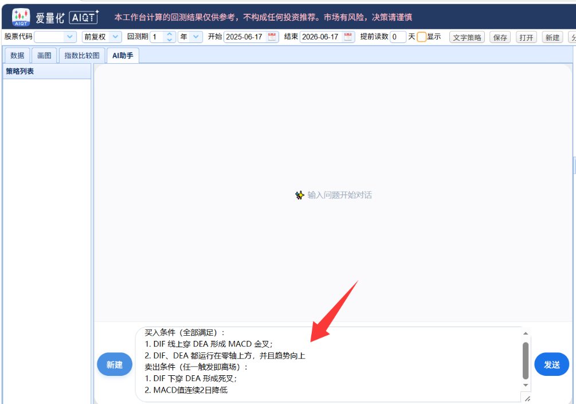This screenshot has height=404, width=576.
Task: Click the scroll down arrow in message box
Action: pyautogui.click(x=526, y=385)
